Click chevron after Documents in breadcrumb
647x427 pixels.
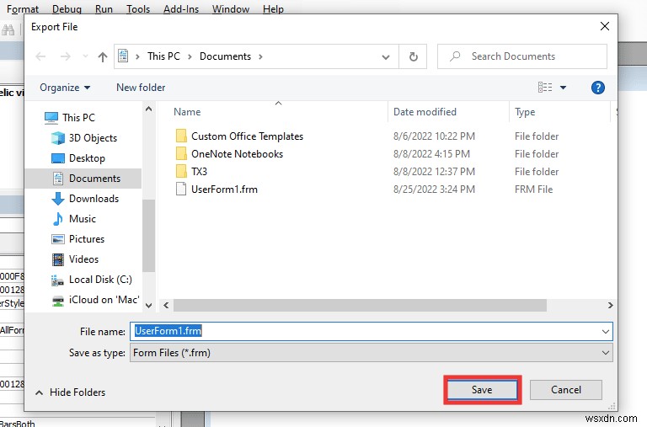point(260,56)
